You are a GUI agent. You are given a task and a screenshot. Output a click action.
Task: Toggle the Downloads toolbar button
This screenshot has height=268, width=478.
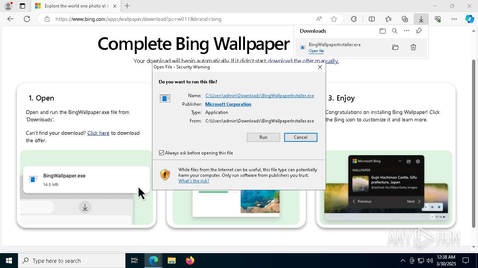point(421,19)
